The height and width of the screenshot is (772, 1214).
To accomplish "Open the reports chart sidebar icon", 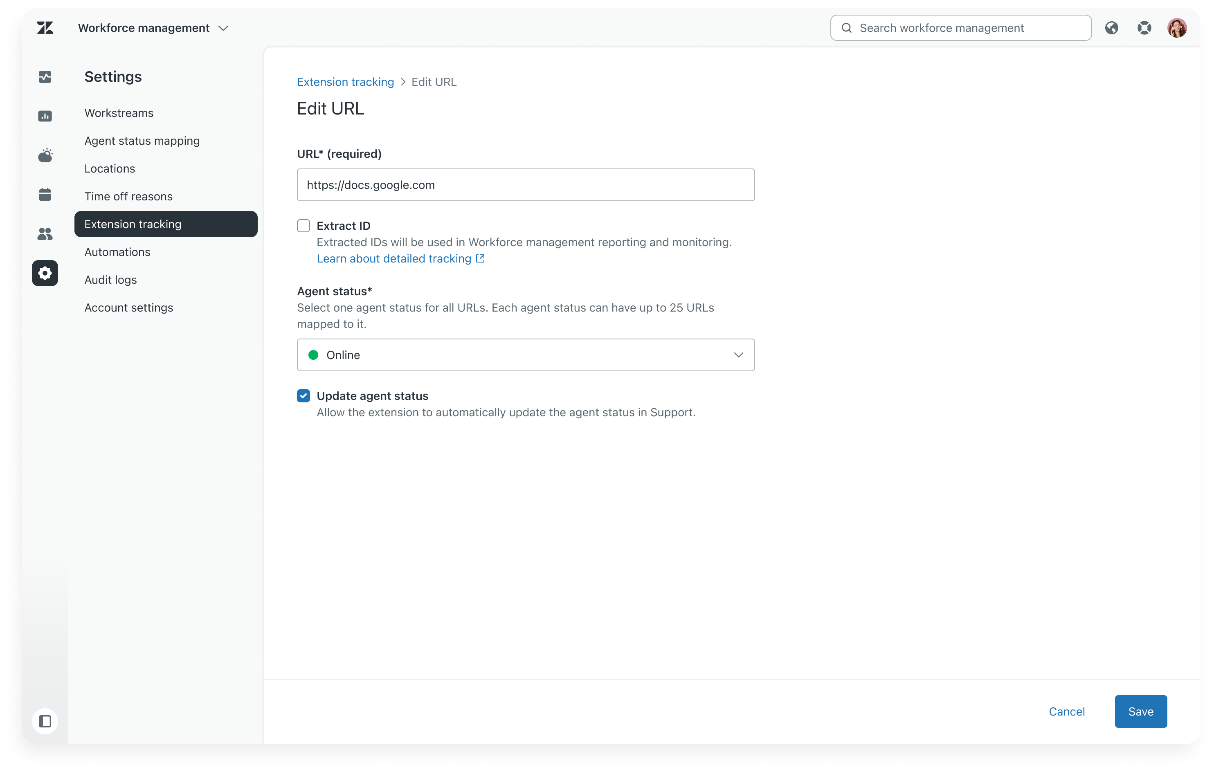I will [45, 117].
